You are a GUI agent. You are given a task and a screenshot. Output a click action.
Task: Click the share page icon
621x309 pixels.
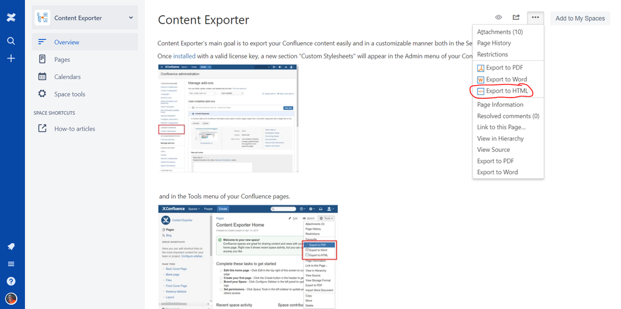click(x=516, y=17)
